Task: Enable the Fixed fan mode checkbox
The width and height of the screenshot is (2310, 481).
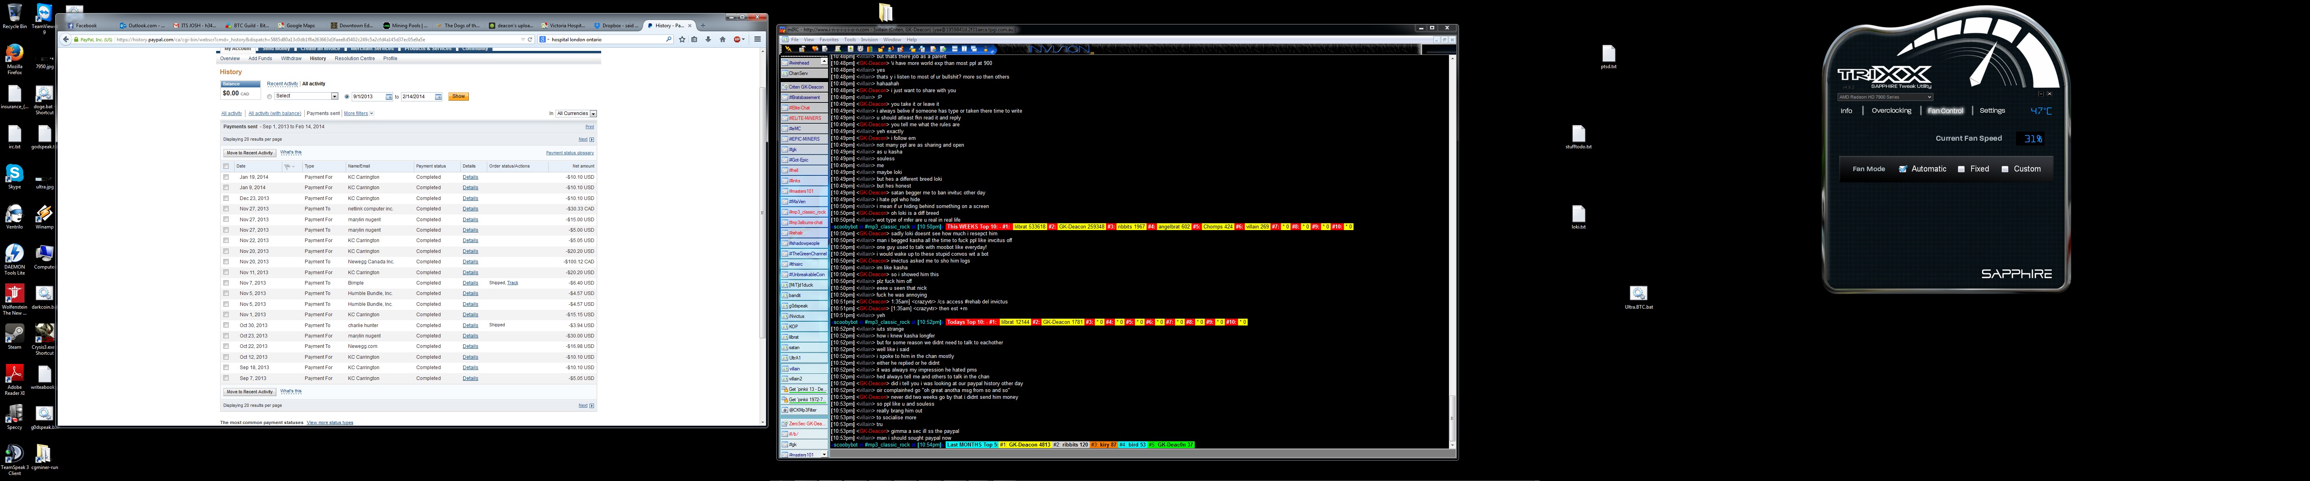Action: tap(1961, 169)
